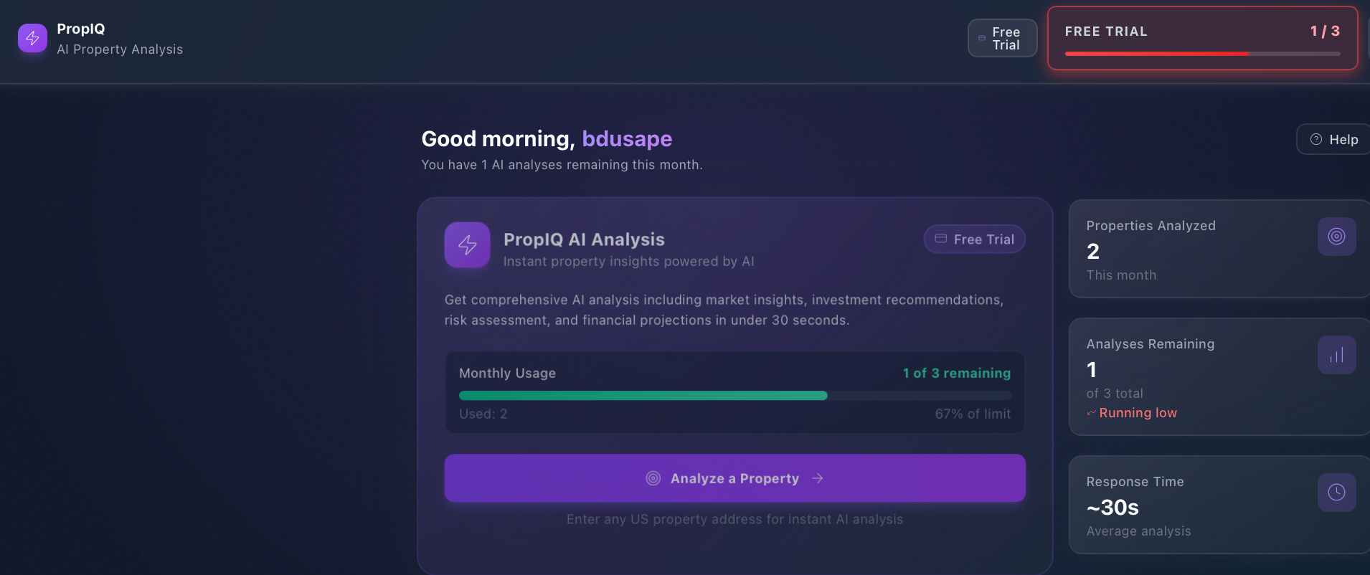Click the Analyses Remaining bar chart icon
The image size is (1370, 575).
point(1336,354)
